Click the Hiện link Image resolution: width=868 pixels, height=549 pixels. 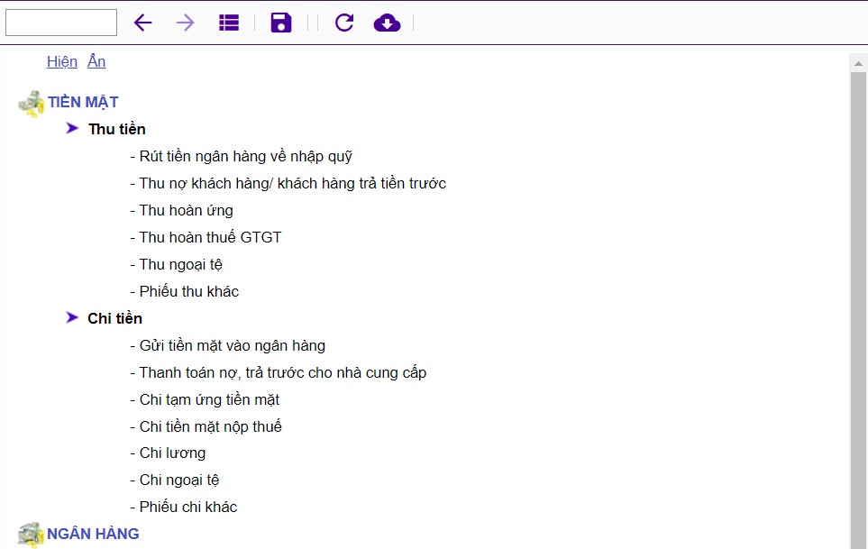[x=62, y=61]
